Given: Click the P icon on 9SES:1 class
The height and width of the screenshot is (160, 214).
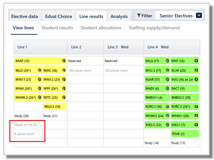Looking at the screenshot, I should 196,125.
